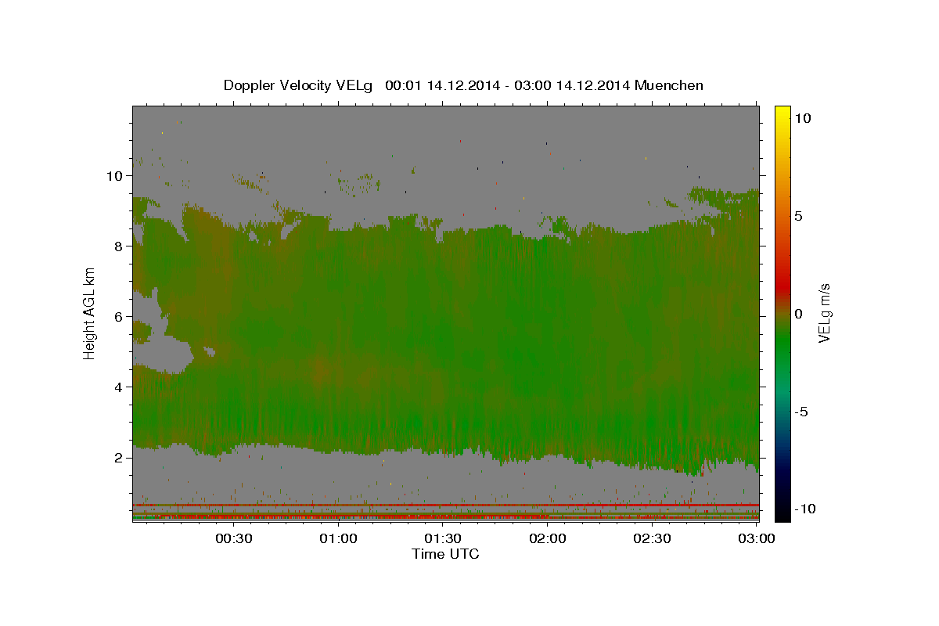The width and height of the screenshot is (939, 626).
Task: Click the height axis label 2
Action: (120, 458)
